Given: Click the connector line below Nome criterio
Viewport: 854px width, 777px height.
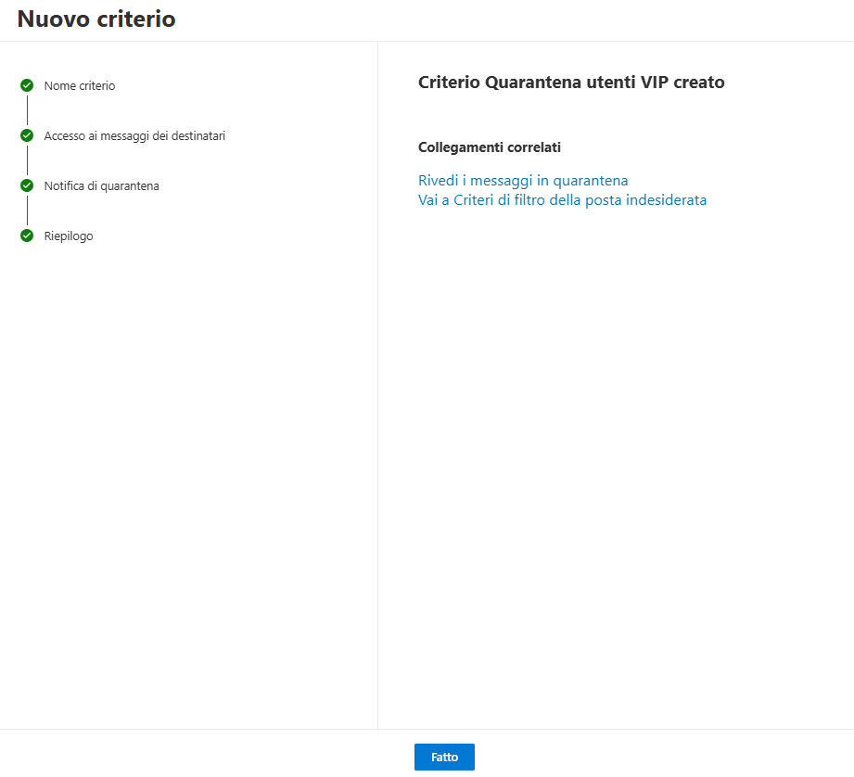Looking at the screenshot, I should [27, 110].
